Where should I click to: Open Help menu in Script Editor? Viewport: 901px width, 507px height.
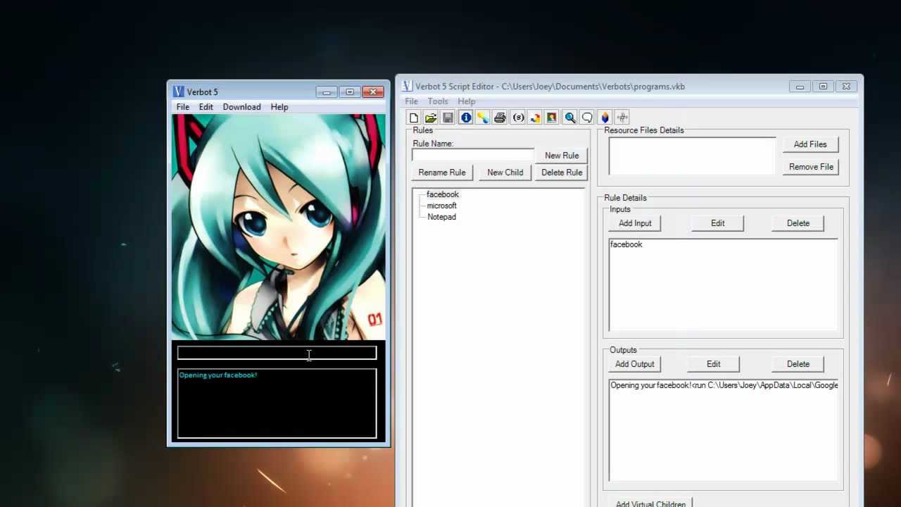click(467, 101)
